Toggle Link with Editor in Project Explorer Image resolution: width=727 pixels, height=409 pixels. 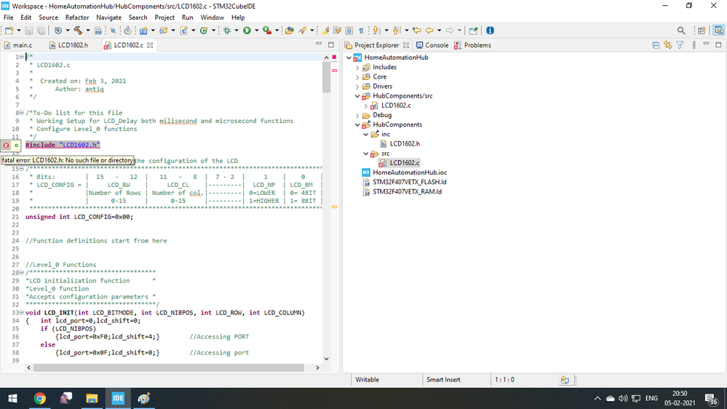click(x=667, y=45)
